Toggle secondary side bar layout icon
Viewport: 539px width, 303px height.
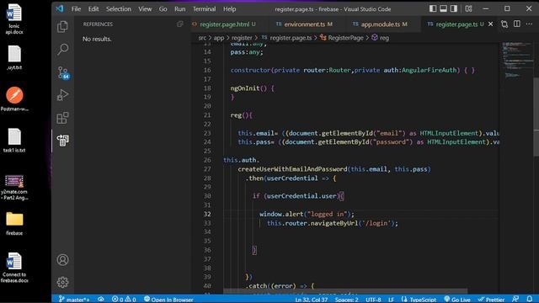[x=454, y=8]
